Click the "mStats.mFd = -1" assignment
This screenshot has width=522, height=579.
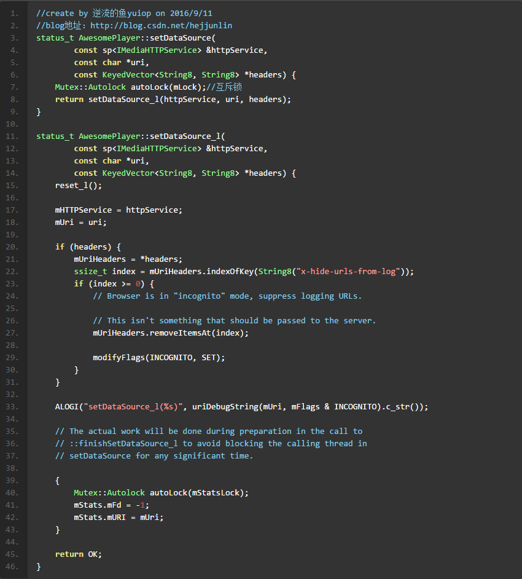(111, 505)
